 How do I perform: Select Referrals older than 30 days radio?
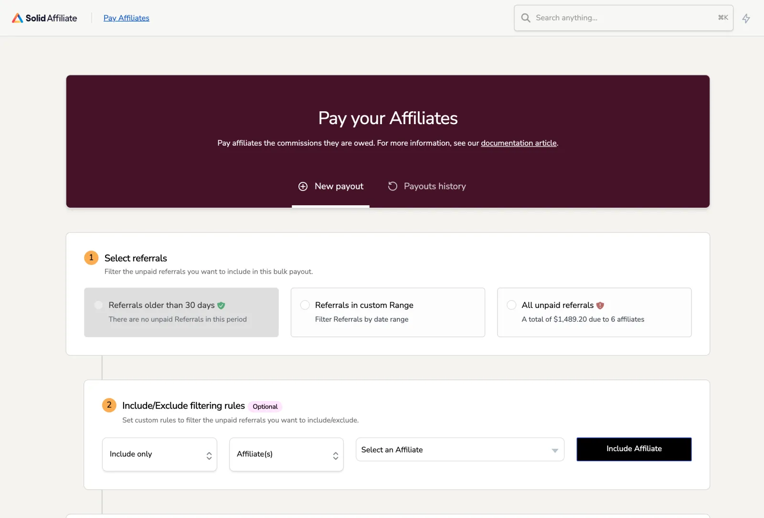pos(98,305)
